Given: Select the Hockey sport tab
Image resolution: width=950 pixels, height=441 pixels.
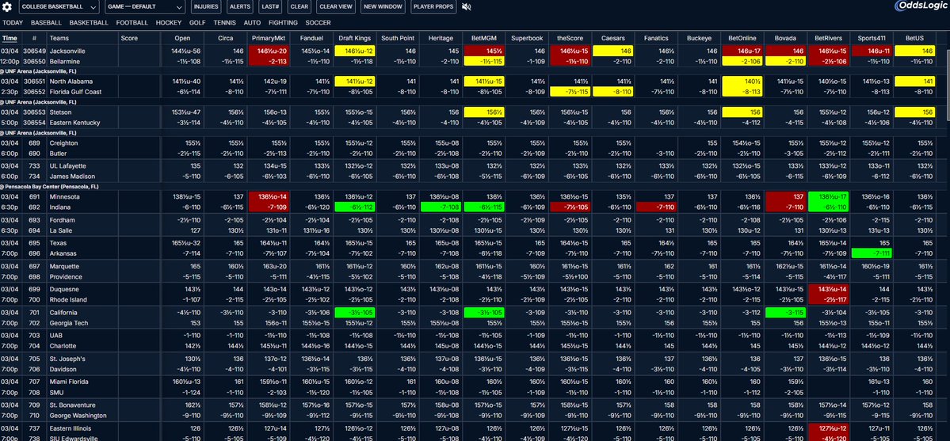Looking at the screenshot, I should click(169, 23).
